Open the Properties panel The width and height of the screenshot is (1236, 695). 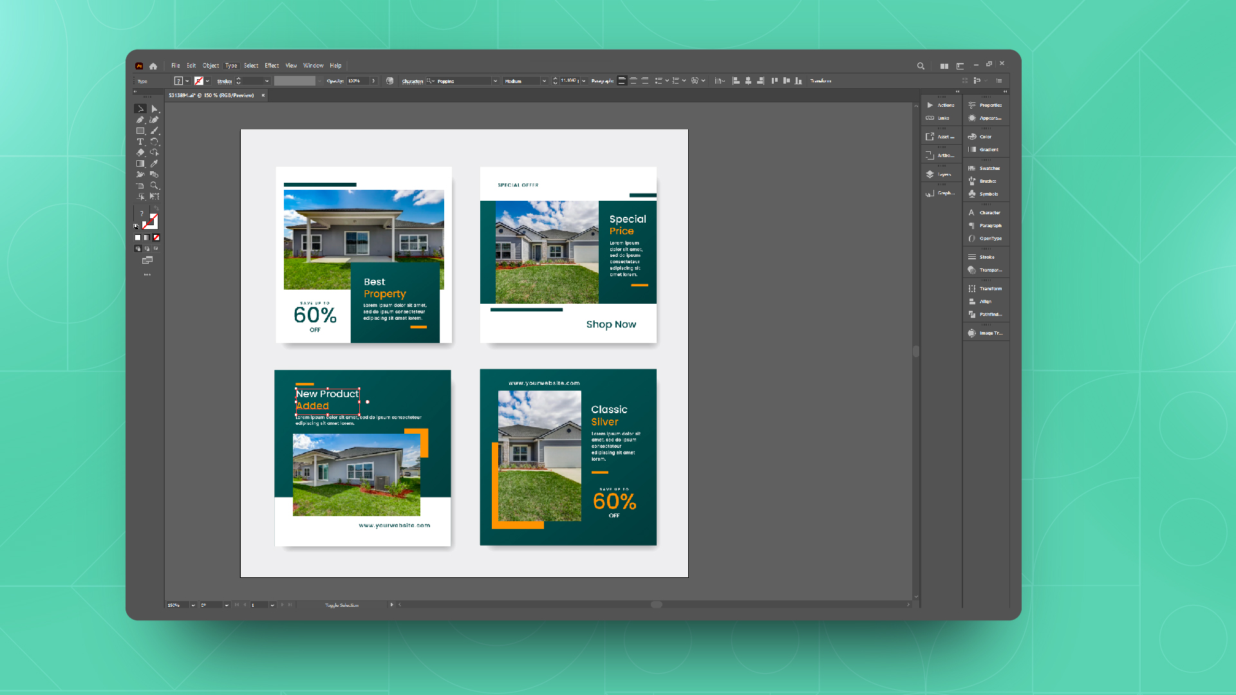(x=986, y=105)
